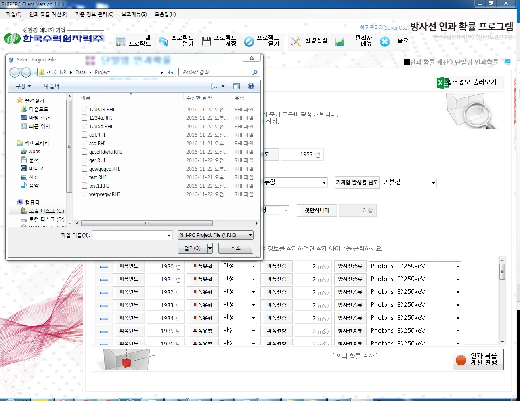Click the vertical scrollbar of exposure list
The height and width of the screenshot is (401, 520).
tap(502, 272)
